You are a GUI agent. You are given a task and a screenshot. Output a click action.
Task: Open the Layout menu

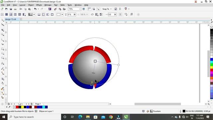pos(22,5)
